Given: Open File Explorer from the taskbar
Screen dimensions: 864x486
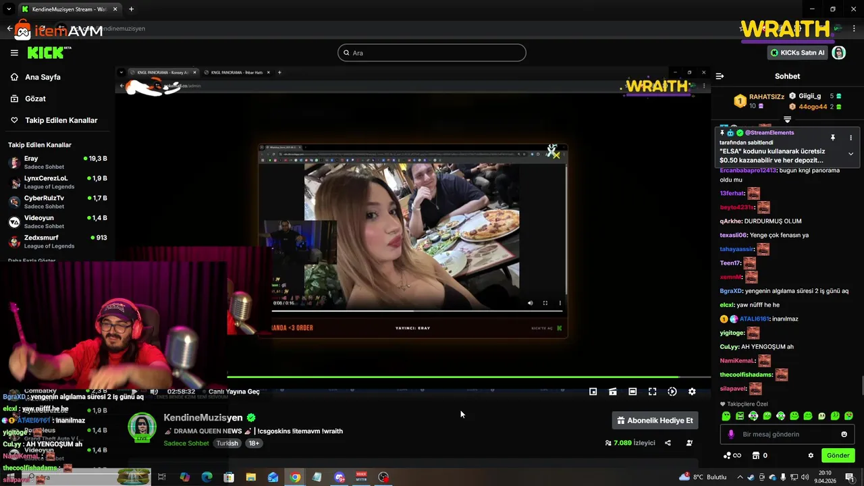Looking at the screenshot, I should pos(251,477).
